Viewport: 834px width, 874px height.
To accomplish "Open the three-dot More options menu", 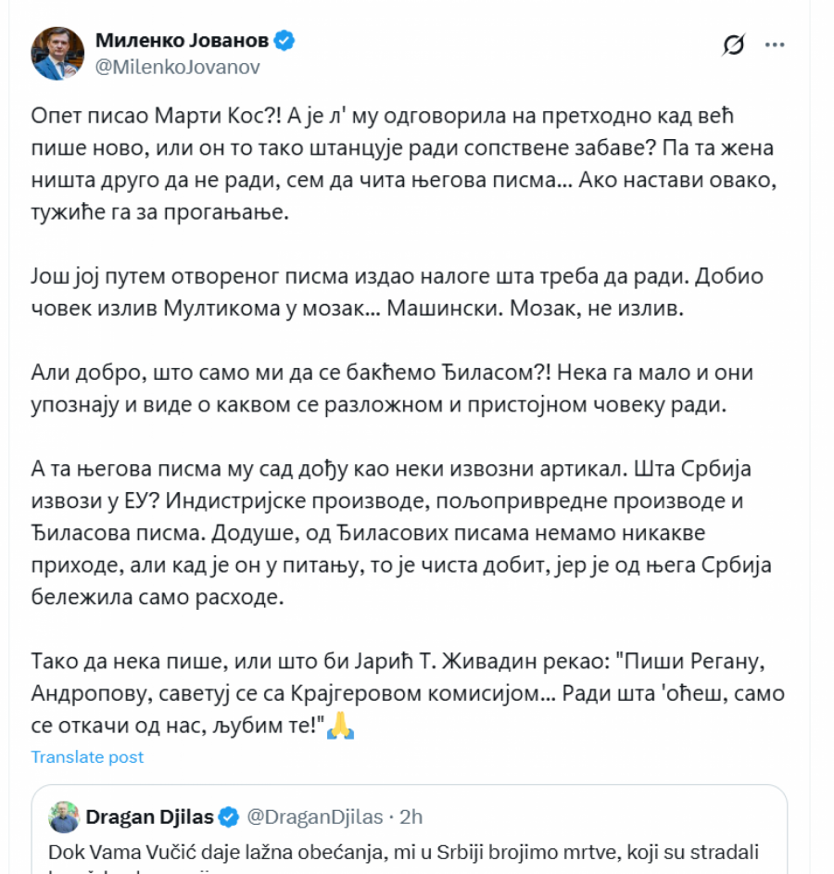I will tap(775, 45).
